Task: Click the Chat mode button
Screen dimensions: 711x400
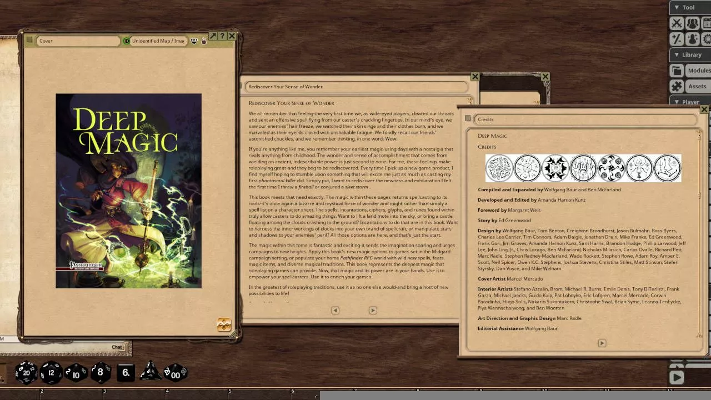Action: 118,347
